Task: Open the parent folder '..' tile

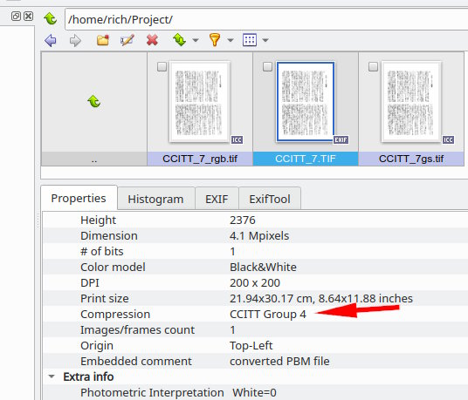Action: coord(94,109)
